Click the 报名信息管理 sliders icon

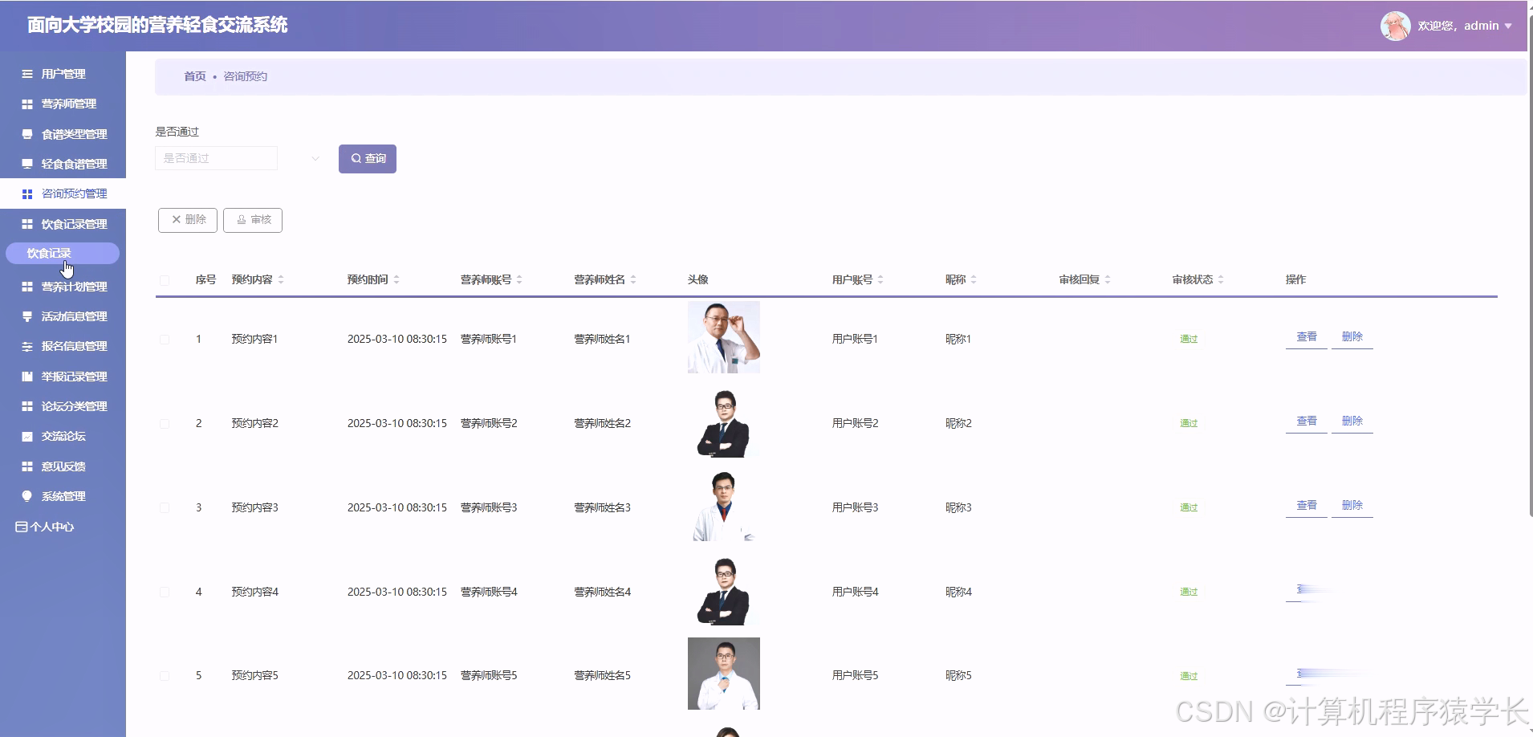pos(27,346)
